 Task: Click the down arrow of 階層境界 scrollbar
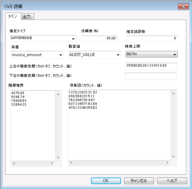[x=58, y=158]
